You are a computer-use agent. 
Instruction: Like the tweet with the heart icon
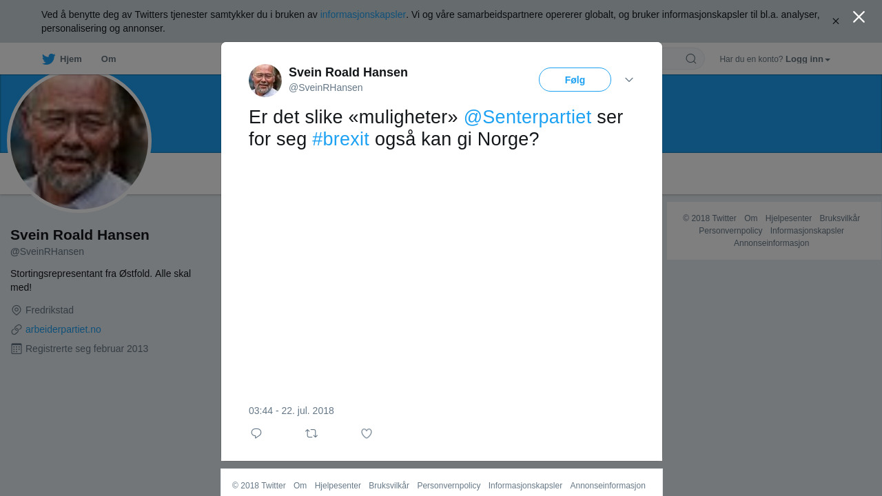click(367, 433)
